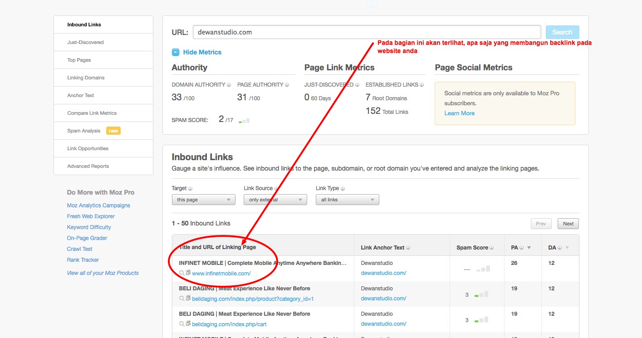This screenshot has height=338, width=642.
Task: Click magnifier icon beside www.infinetmobile.com/
Action: (181, 273)
